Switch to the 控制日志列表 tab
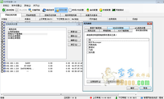The height and width of the screenshot is (99, 164). pos(50,15)
